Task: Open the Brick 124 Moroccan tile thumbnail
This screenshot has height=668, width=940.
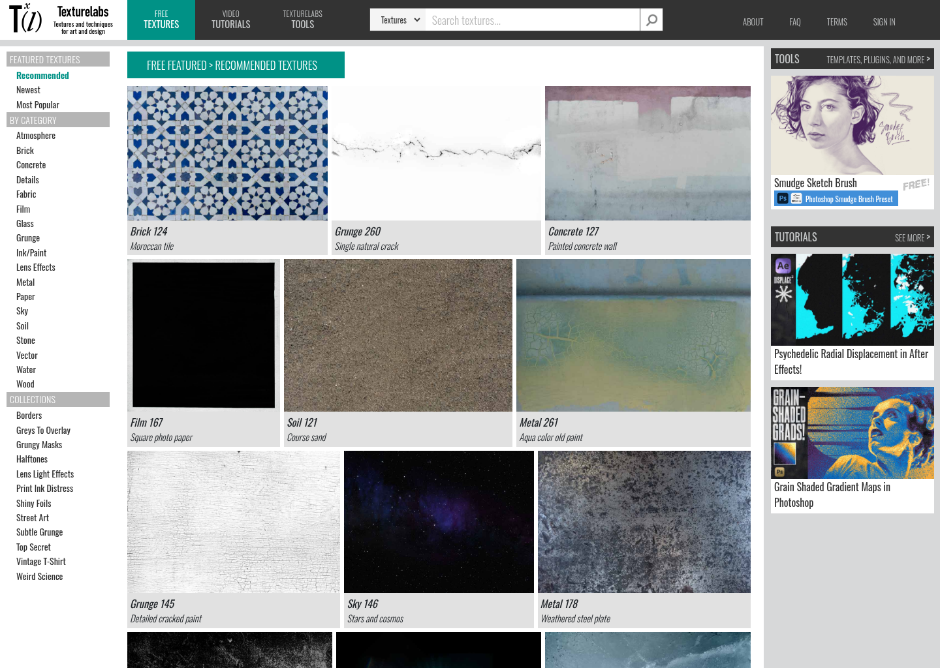Action: tap(227, 153)
